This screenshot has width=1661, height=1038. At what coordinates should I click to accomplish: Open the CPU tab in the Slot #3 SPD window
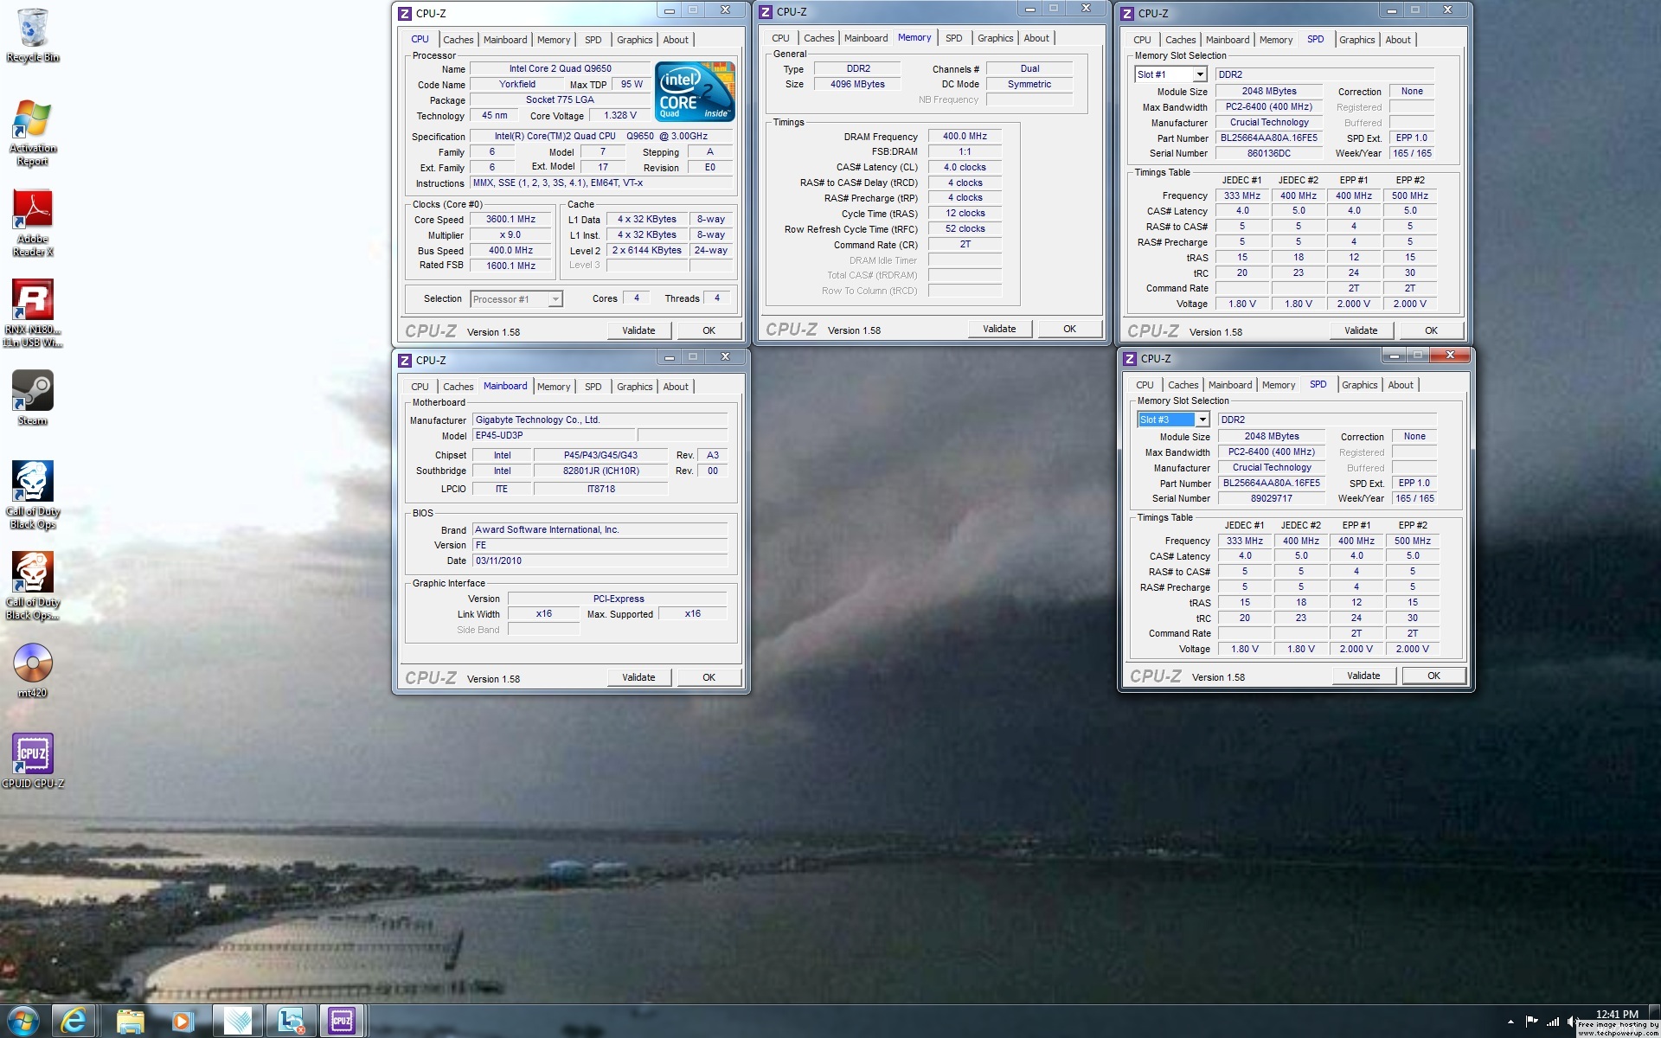(x=1145, y=385)
